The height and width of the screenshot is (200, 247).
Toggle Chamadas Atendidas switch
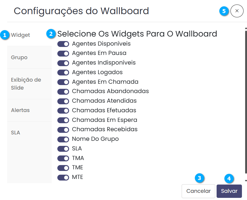click(x=63, y=101)
